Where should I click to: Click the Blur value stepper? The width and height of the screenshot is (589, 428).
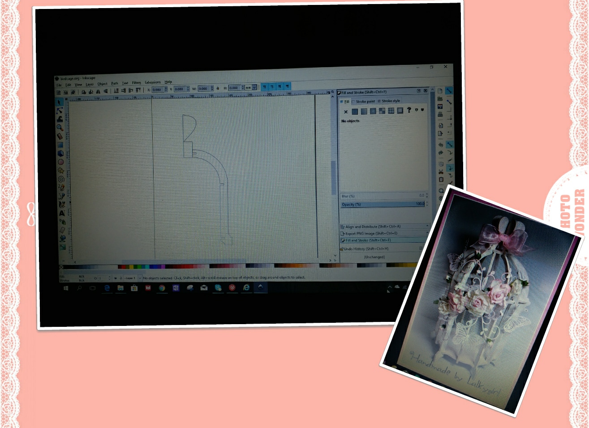(x=427, y=196)
